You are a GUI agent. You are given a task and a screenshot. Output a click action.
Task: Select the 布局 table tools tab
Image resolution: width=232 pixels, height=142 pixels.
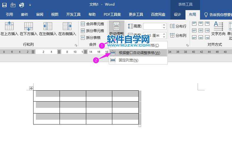[193, 14]
